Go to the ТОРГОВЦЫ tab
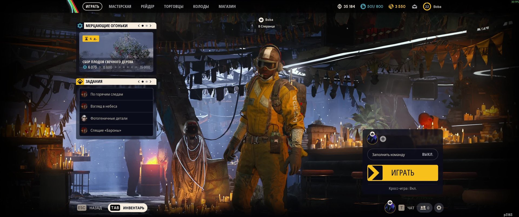The image size is (519, 217). pos(174,6)
